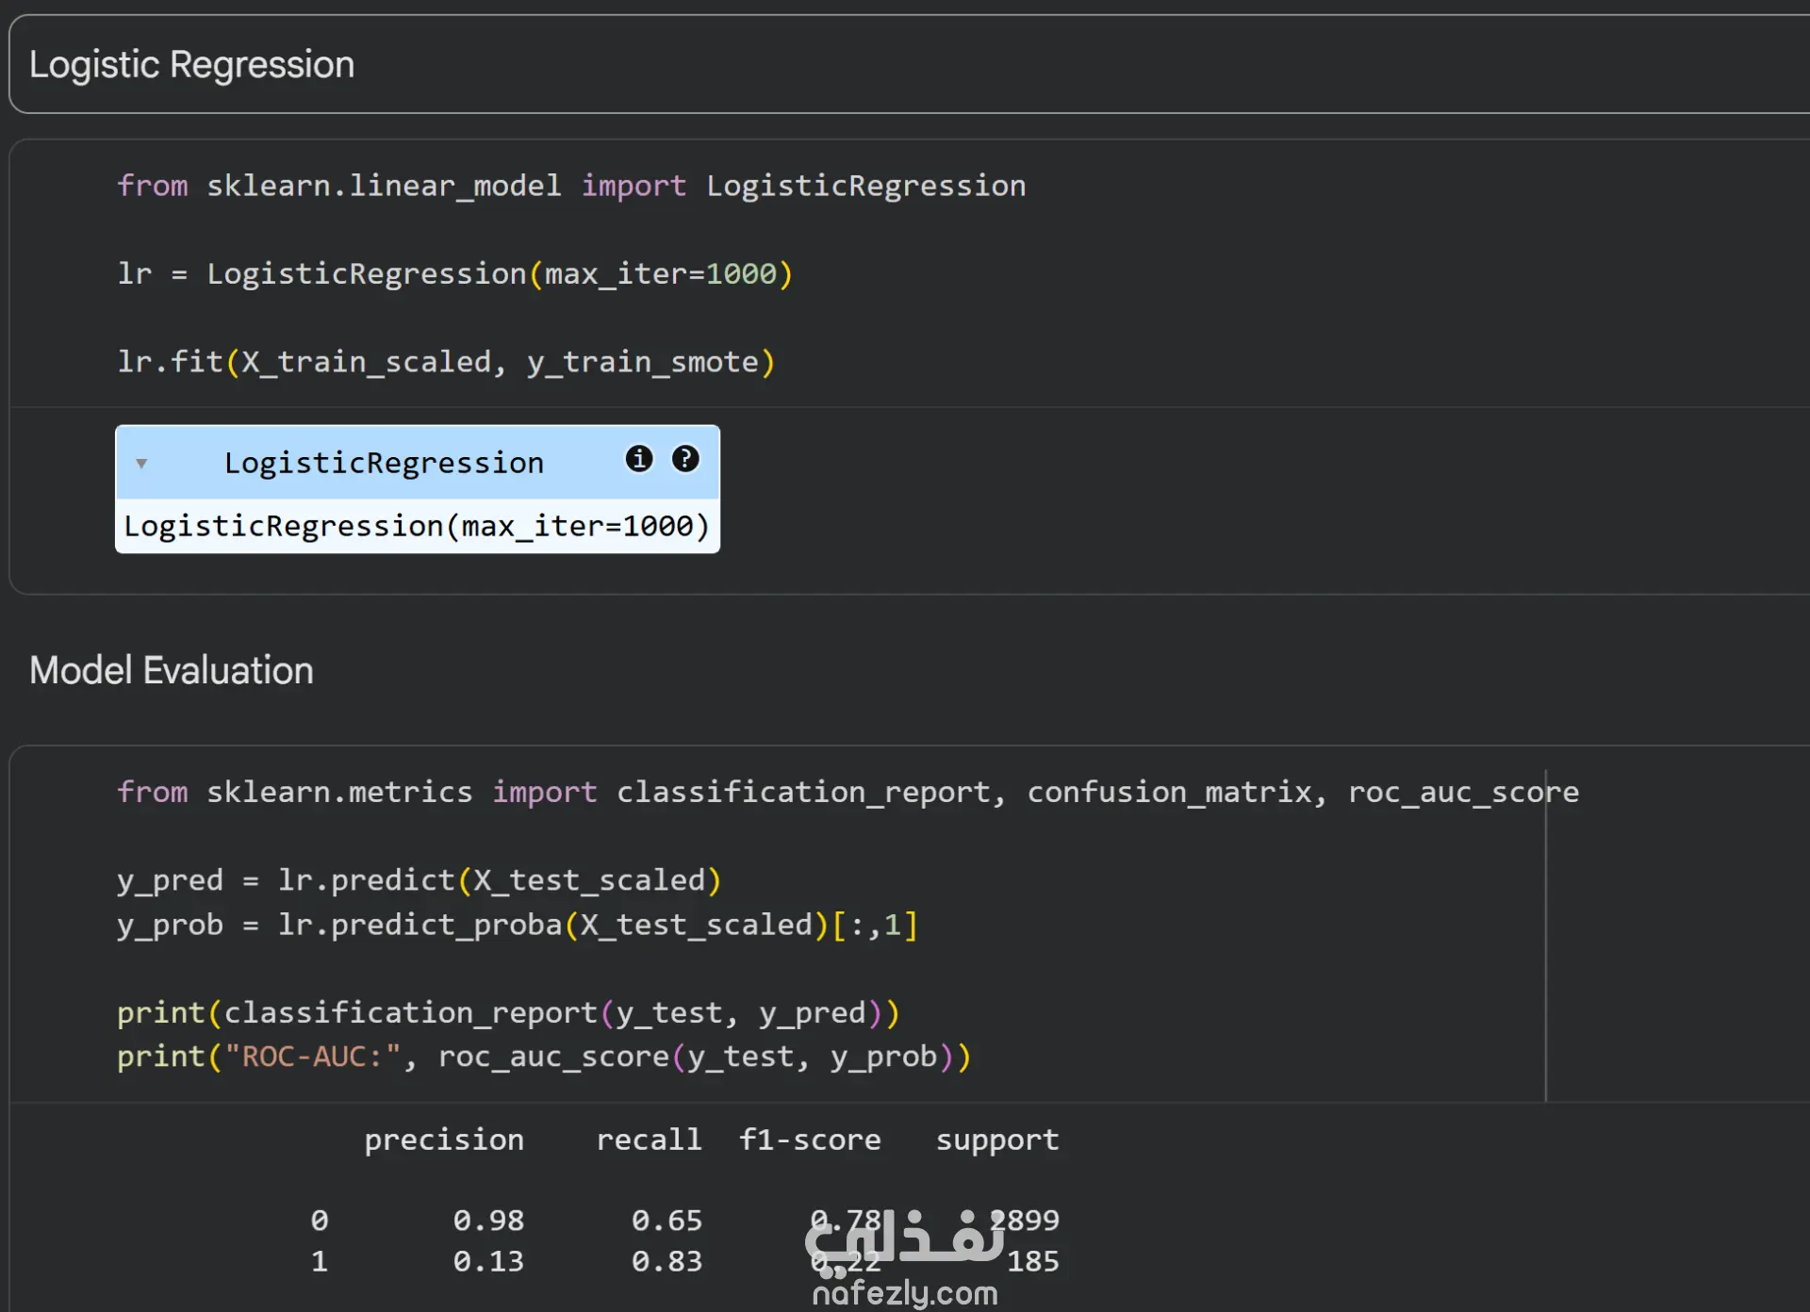Click the LogisticRegression widget title label

(384, 463)
